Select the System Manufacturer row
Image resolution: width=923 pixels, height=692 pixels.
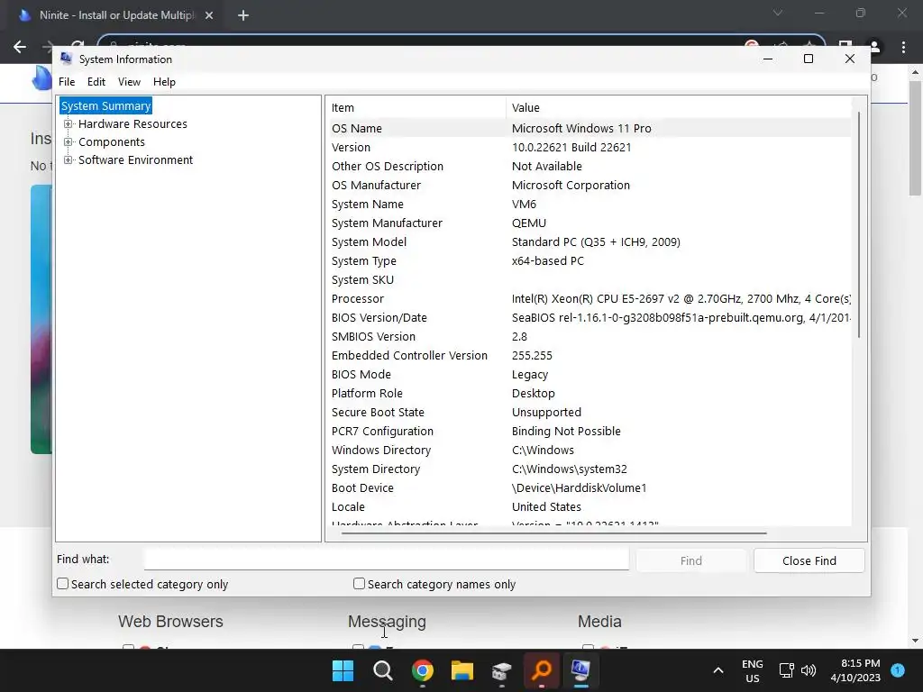[x=589, y=223]
